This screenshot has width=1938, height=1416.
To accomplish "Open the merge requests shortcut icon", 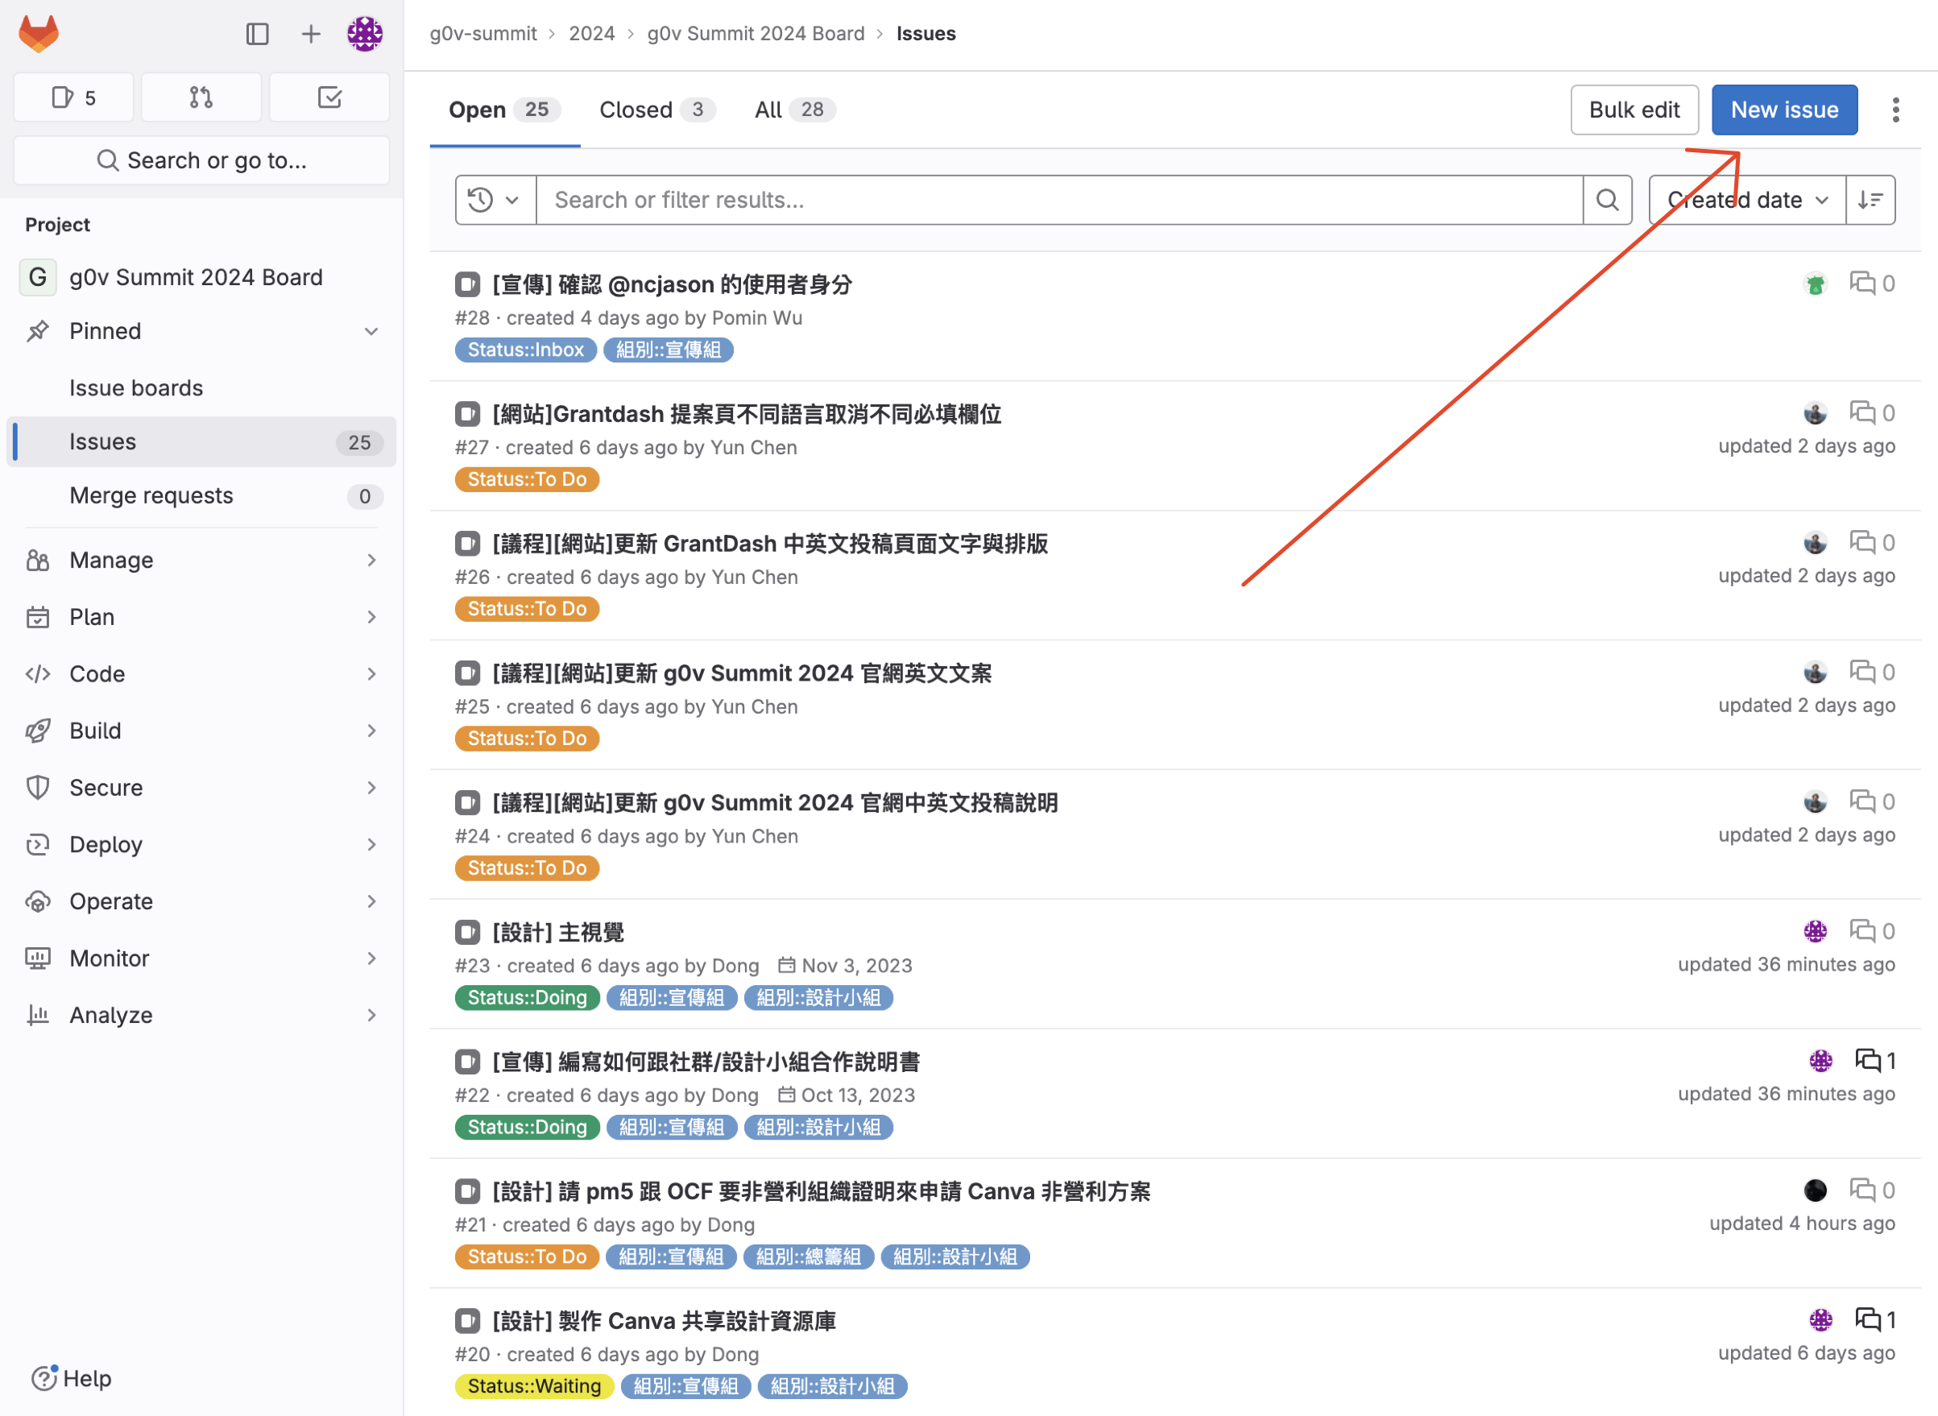I will coord(201,97).
